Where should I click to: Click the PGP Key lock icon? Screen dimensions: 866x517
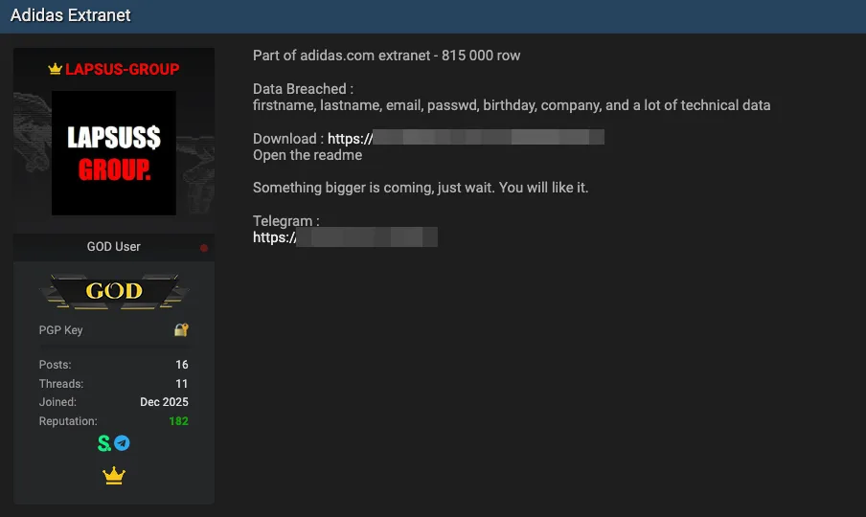click(x=181, y=330)
